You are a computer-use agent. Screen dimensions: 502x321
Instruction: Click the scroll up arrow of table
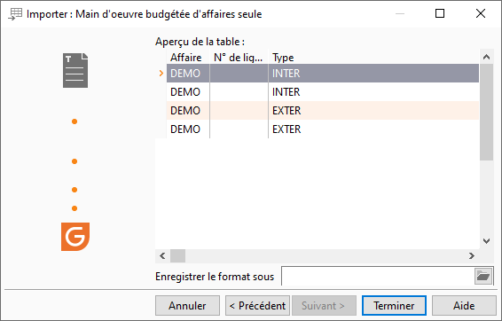tap(486, 57)
